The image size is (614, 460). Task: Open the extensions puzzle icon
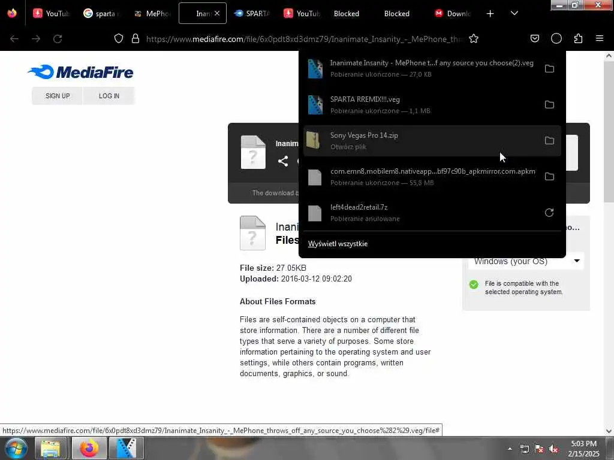coord(578,39)
